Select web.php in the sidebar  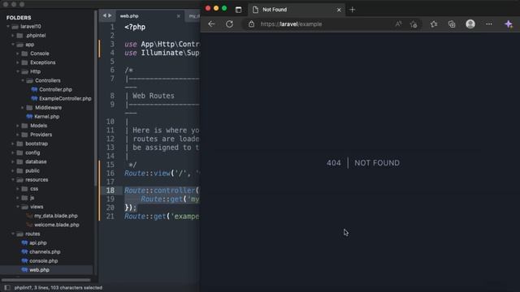[x=39, y=270]
